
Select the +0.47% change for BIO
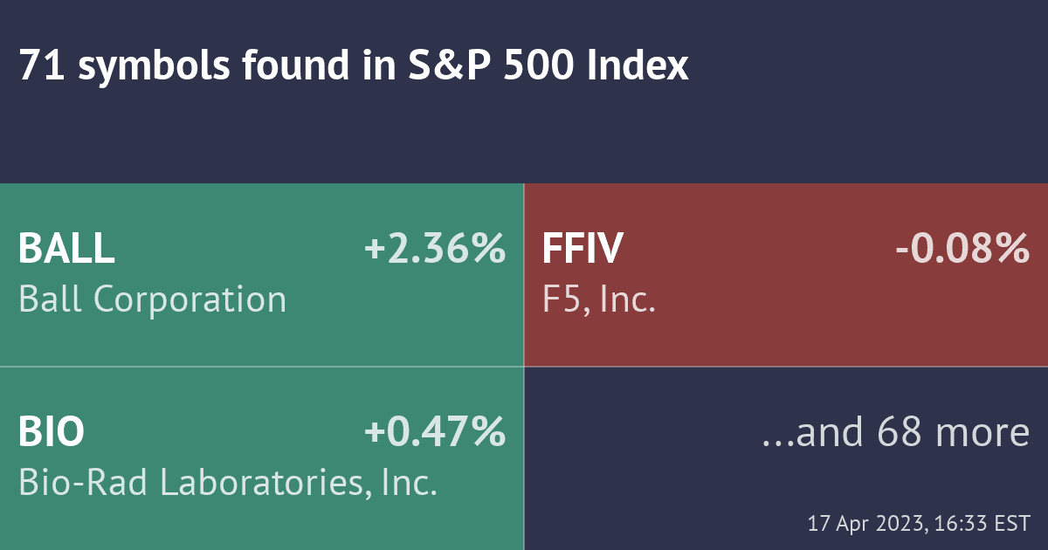click(435, 433)
